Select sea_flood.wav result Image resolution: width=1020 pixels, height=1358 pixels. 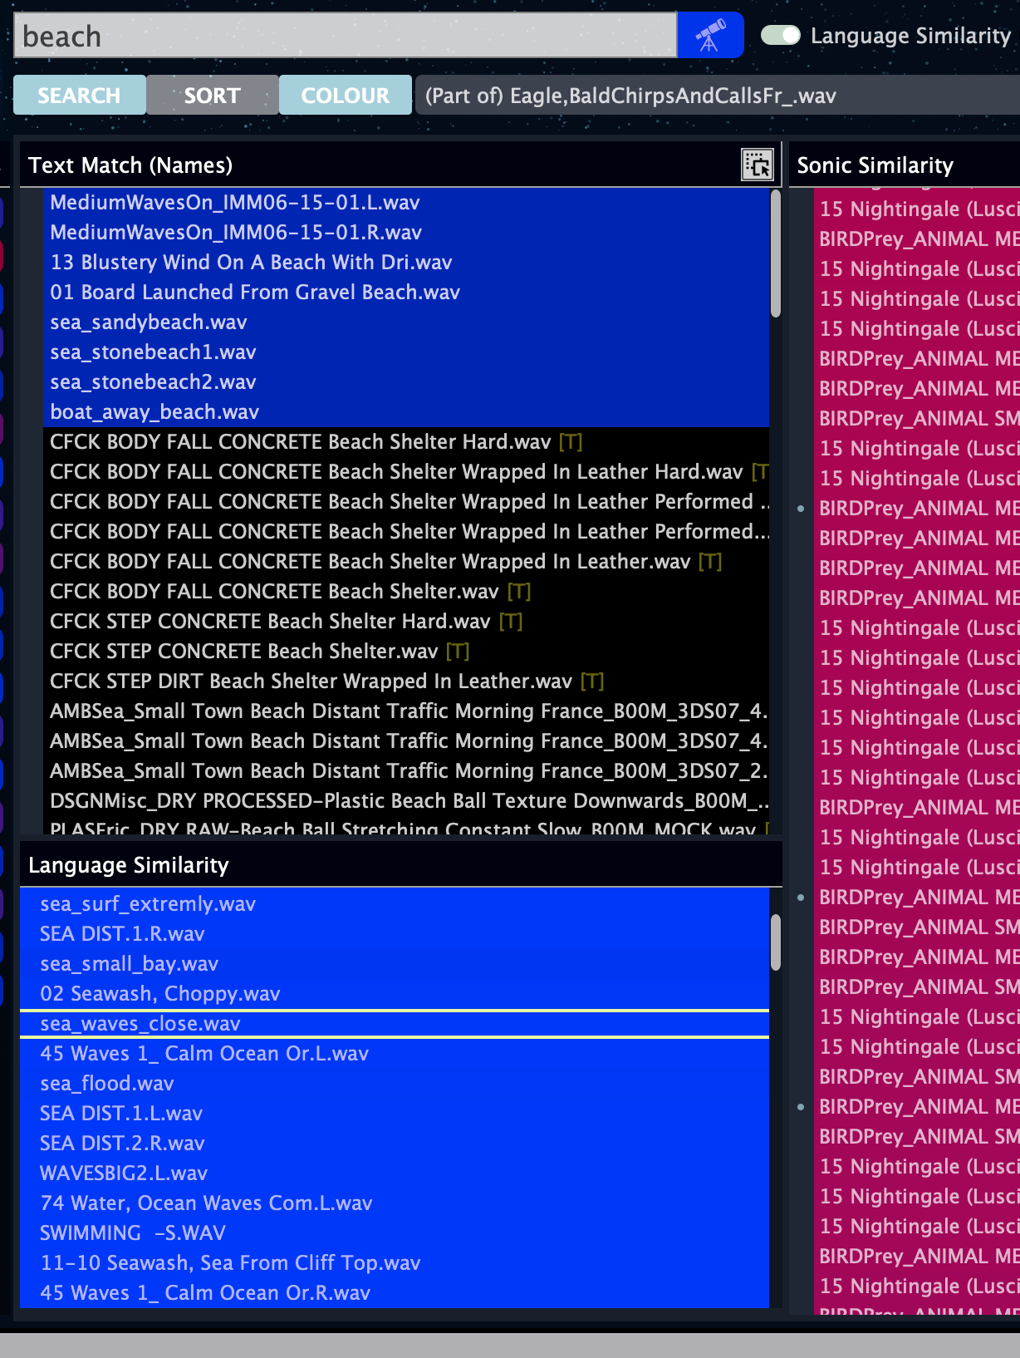coord(107,1084)
